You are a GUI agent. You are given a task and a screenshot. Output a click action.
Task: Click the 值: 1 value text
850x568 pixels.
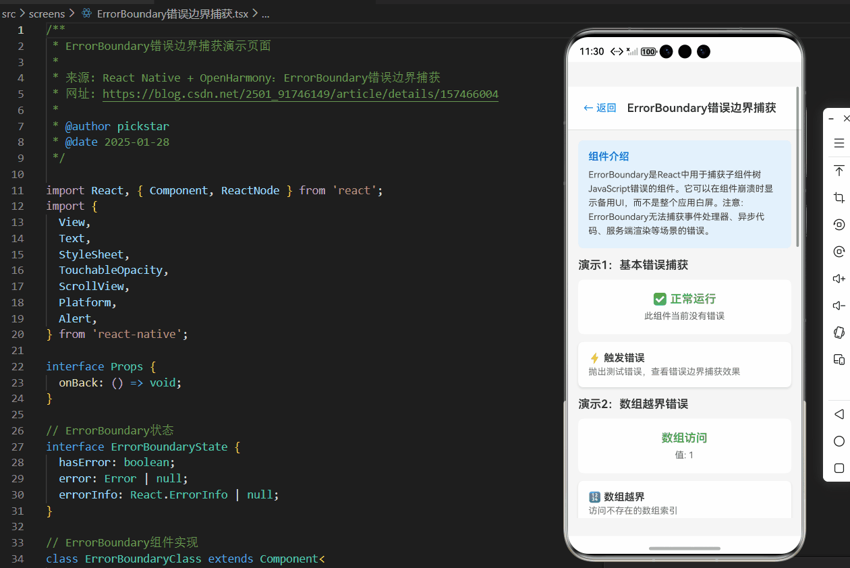[x=685, y=455]
